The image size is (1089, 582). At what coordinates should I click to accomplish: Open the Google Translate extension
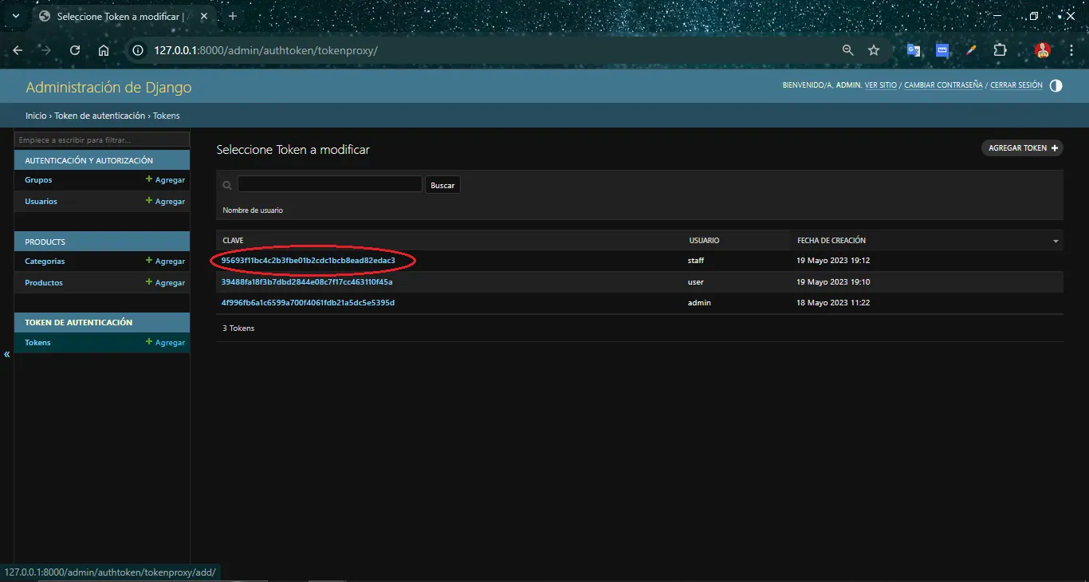point(914,50)
